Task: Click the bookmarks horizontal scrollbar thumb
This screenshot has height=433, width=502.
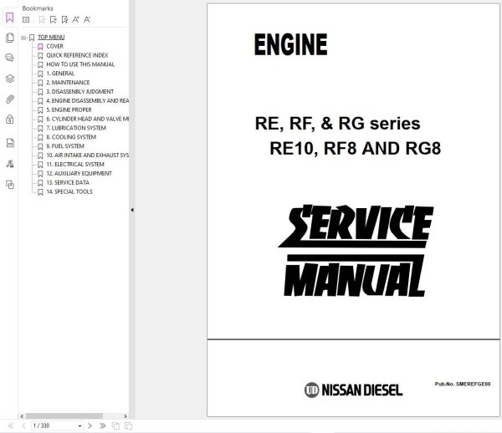Action: (x=64, y=416)
